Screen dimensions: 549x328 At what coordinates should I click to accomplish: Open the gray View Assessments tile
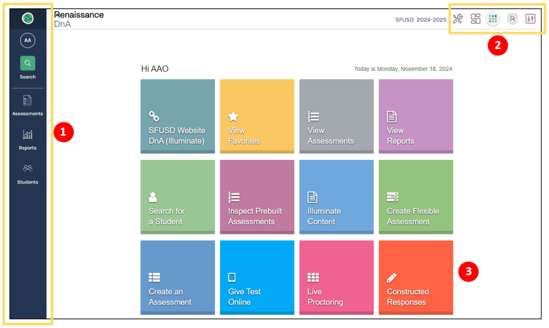coord(336,116)
